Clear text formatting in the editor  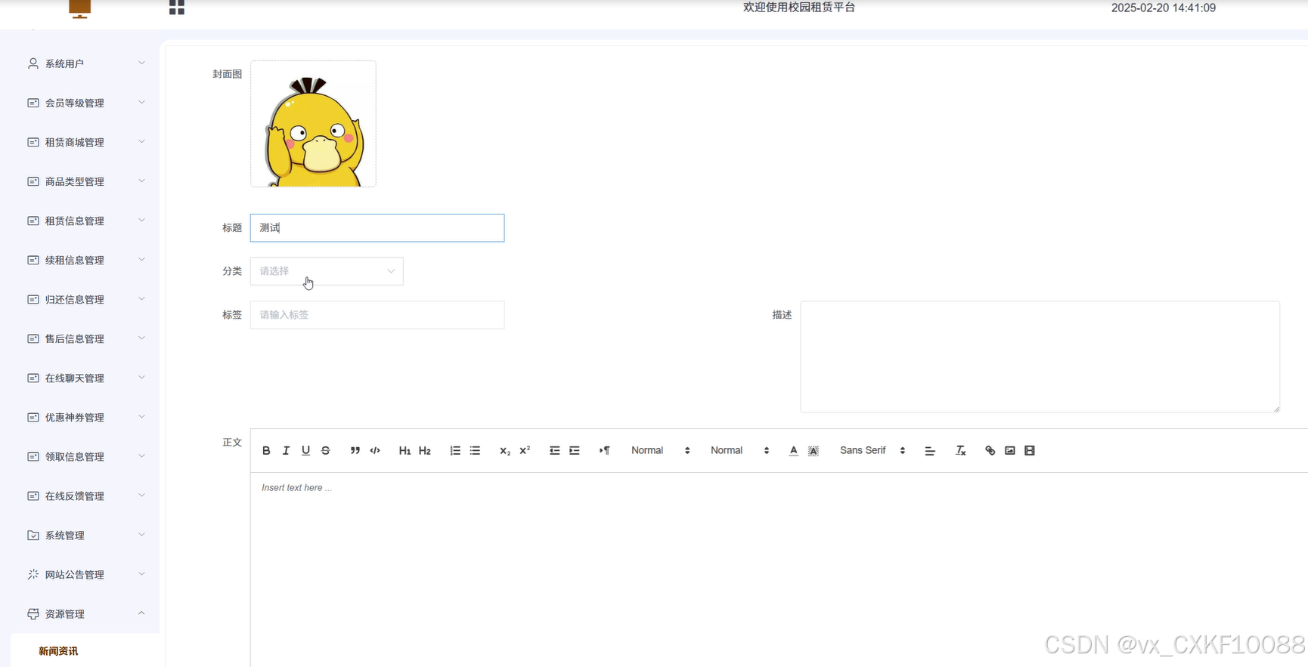point(960,450)
